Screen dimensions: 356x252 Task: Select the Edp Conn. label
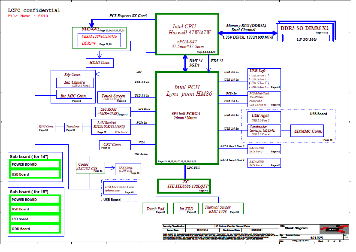[72, 75]
